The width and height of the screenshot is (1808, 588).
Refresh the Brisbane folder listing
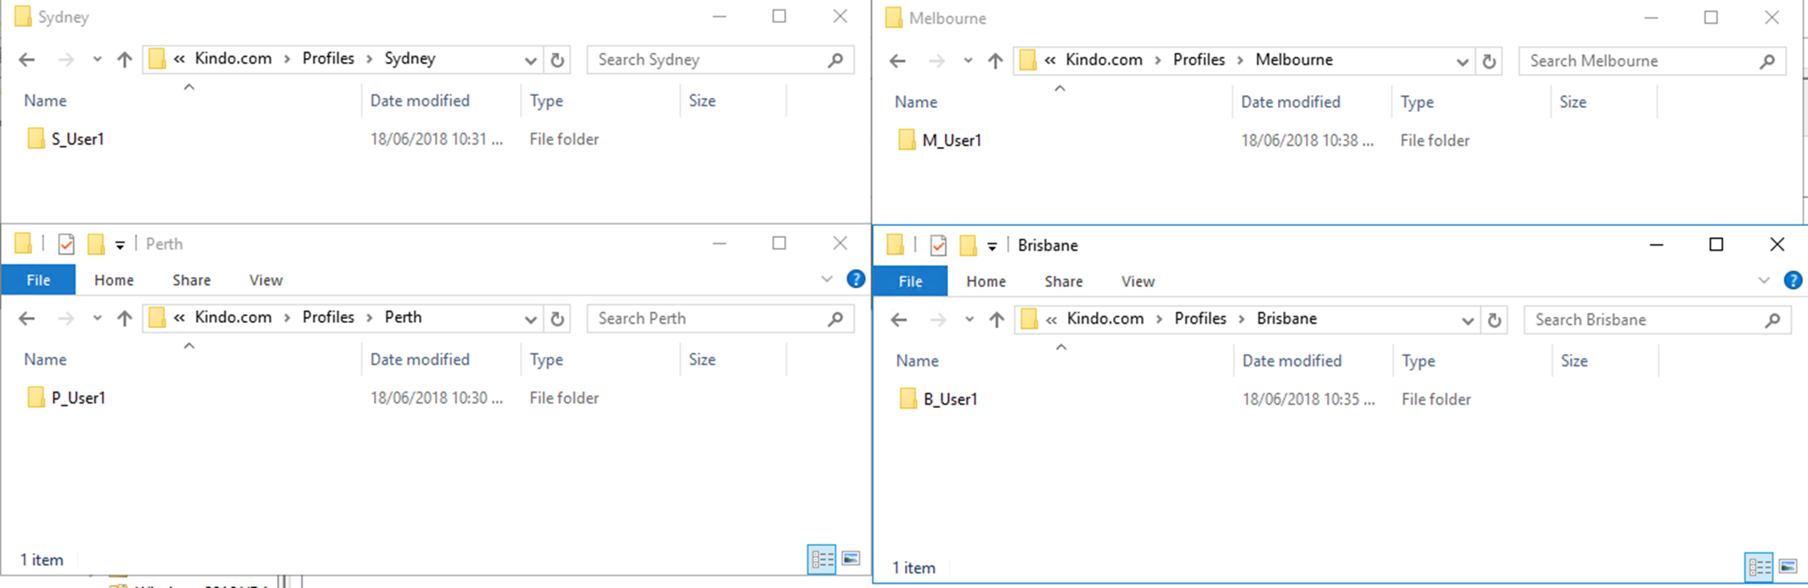(1494, 319)
